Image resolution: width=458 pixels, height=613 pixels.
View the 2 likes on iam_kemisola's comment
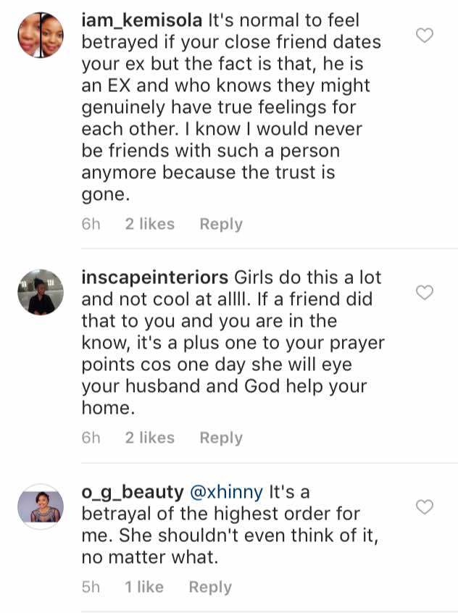[x=149, y=225]
